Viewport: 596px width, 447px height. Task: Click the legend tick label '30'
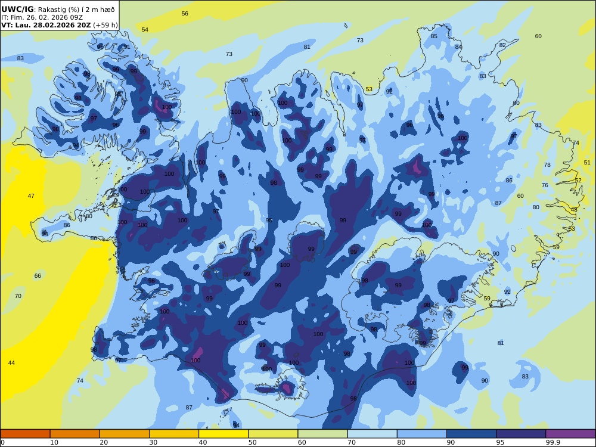pyautogui.click(x=154, y=442)
